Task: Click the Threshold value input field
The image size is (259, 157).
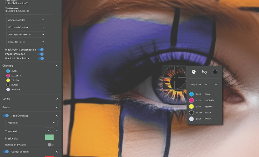Action: pos(49,130)
